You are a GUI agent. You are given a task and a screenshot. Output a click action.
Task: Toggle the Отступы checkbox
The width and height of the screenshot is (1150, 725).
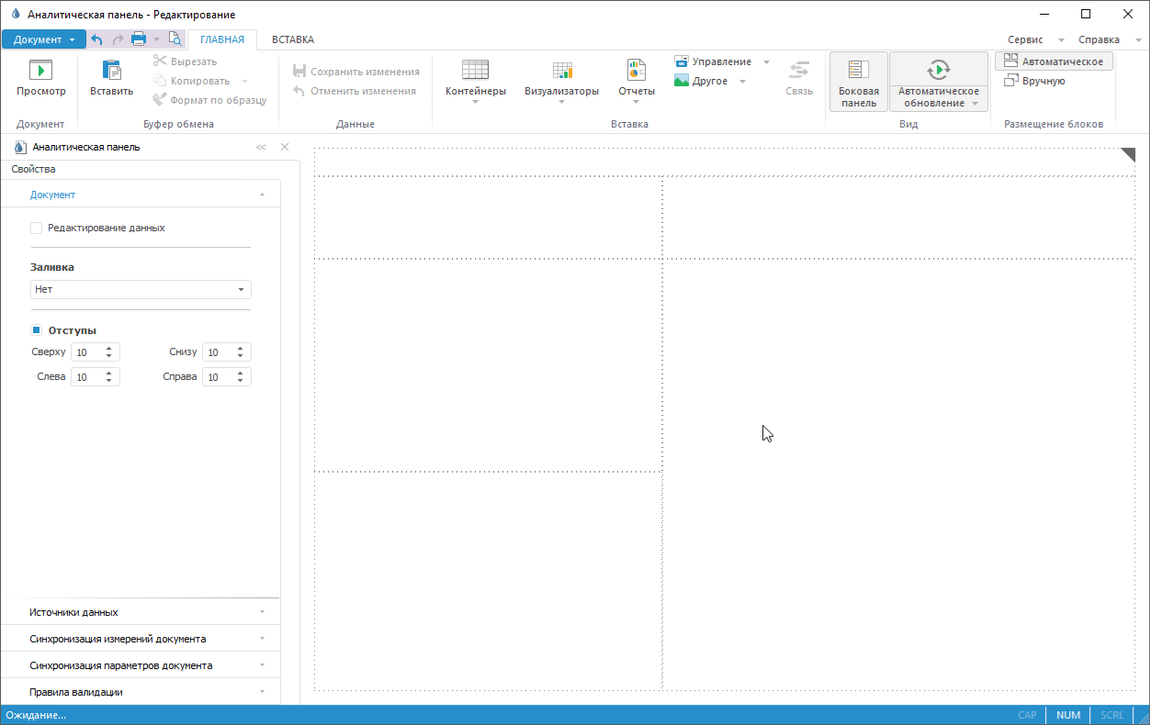pyautogui.click(x=37, y=330)
